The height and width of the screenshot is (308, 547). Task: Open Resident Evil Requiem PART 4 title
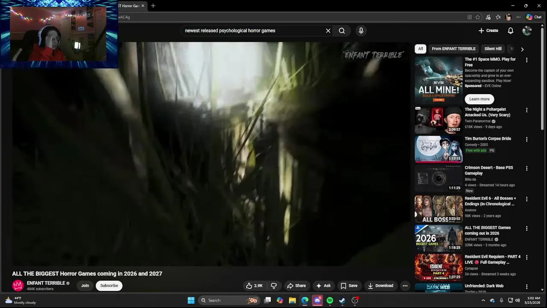tap(492, 259)
